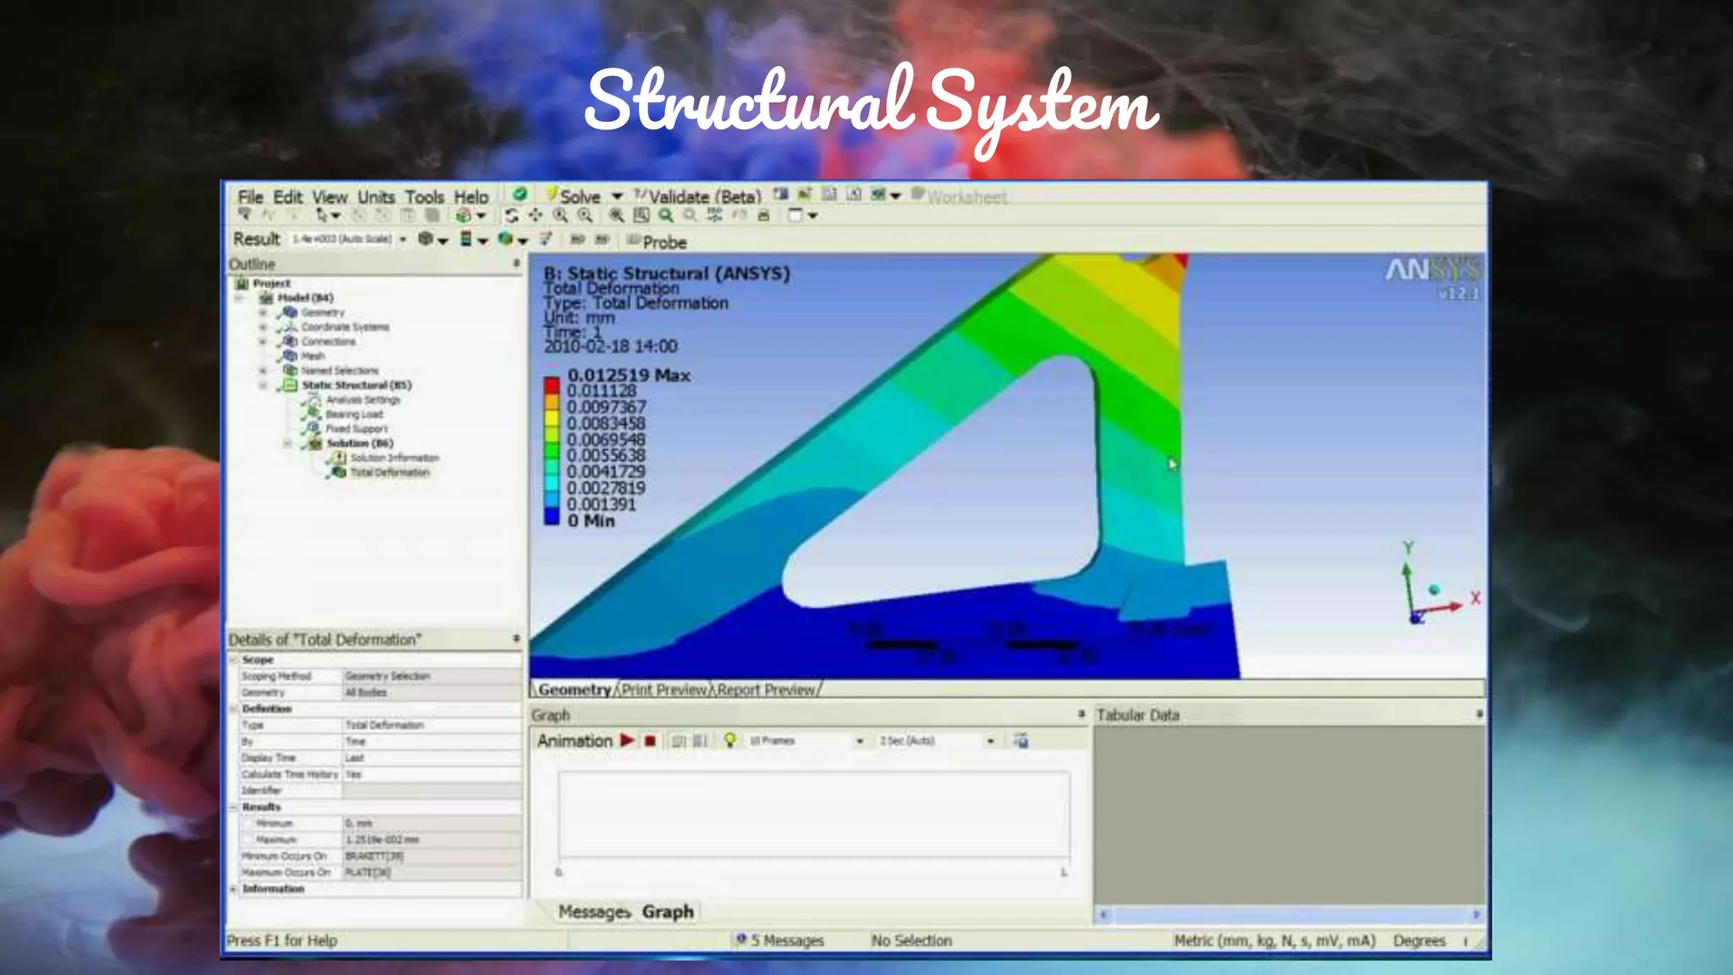
Task: Select Total Deformation tree item
Action: (390, 472)
